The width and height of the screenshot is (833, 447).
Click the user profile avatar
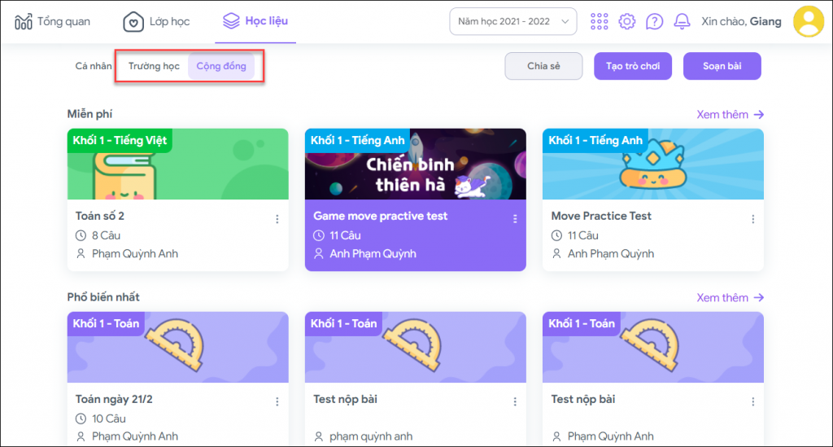click(x=808, y=21)
